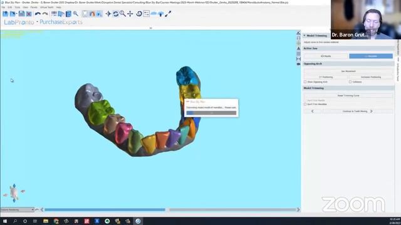Click the measure-distance side-strip icon
Image resolution: width=401 pixels, height=225 pixels.
pos(298,59)
